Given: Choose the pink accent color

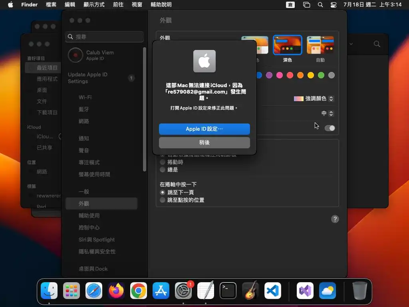Looking at the screenshot, I should (280, 75).
